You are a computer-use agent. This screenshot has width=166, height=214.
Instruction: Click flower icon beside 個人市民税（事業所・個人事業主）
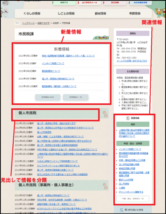[105, 186]
